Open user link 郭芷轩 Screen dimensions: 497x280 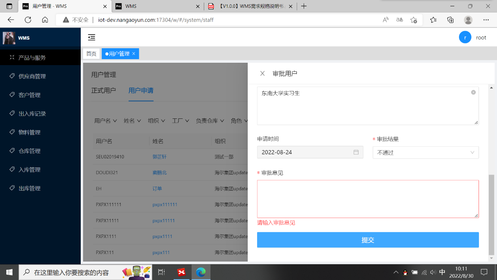pyautogui.click(x=160, y=156)
